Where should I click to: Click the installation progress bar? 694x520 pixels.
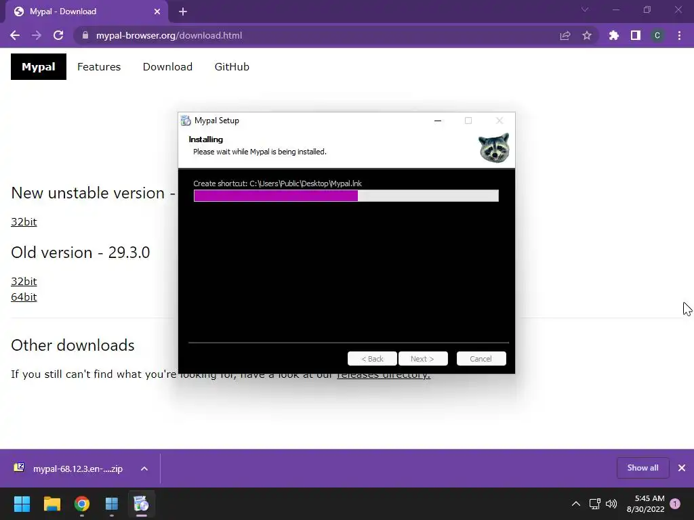(x=346, y=196)
